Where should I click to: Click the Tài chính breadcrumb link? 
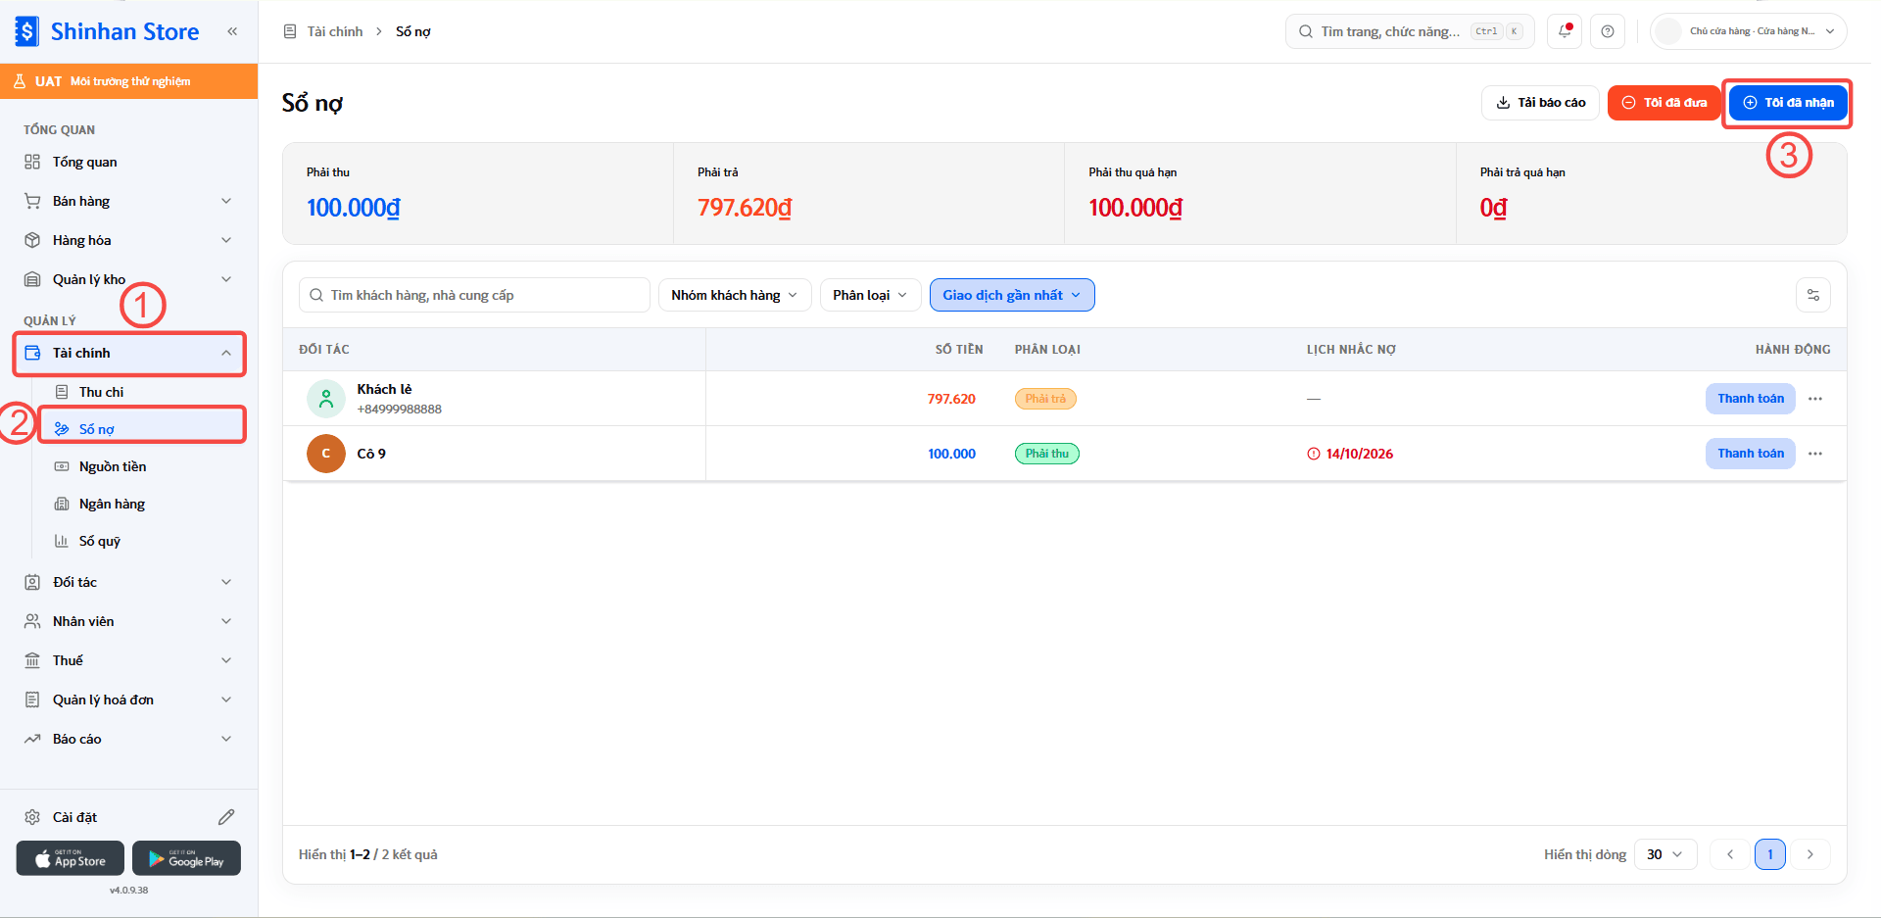[x=335, y=31]
